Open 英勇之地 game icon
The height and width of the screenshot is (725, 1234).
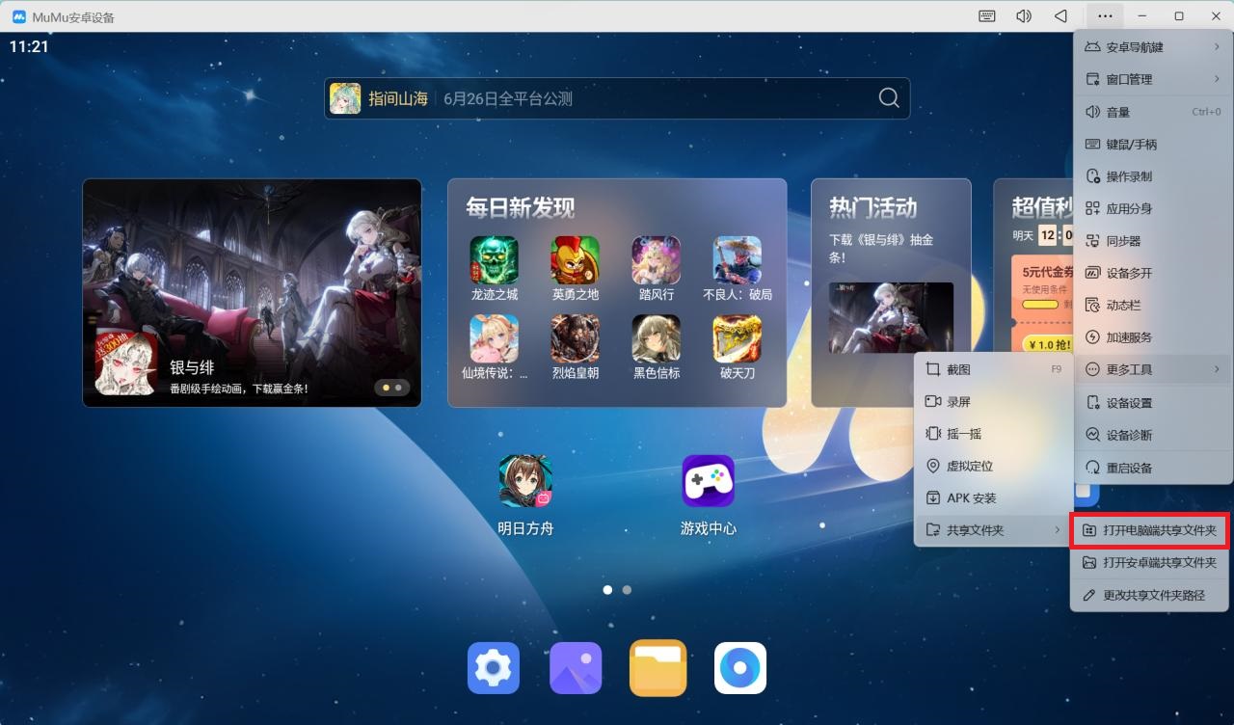coord(575,260)
